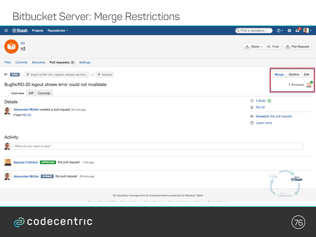316x237 pixels.
Task: Open the user avatar menu in header
Action: point(307,31)
